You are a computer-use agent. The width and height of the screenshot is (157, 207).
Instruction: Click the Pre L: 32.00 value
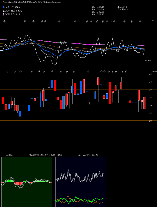pos(99,12)
